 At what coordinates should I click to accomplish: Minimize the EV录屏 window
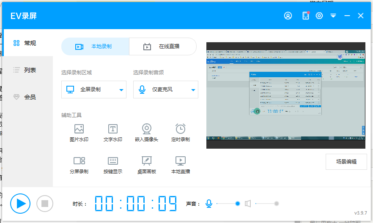coord(347,16)
